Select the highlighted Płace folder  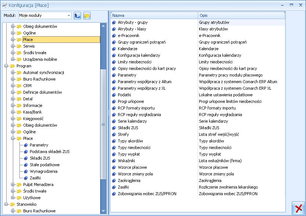tap(61, 40)
